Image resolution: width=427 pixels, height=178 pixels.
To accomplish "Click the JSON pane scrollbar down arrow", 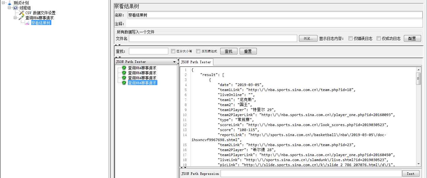I will coord(418,164).
